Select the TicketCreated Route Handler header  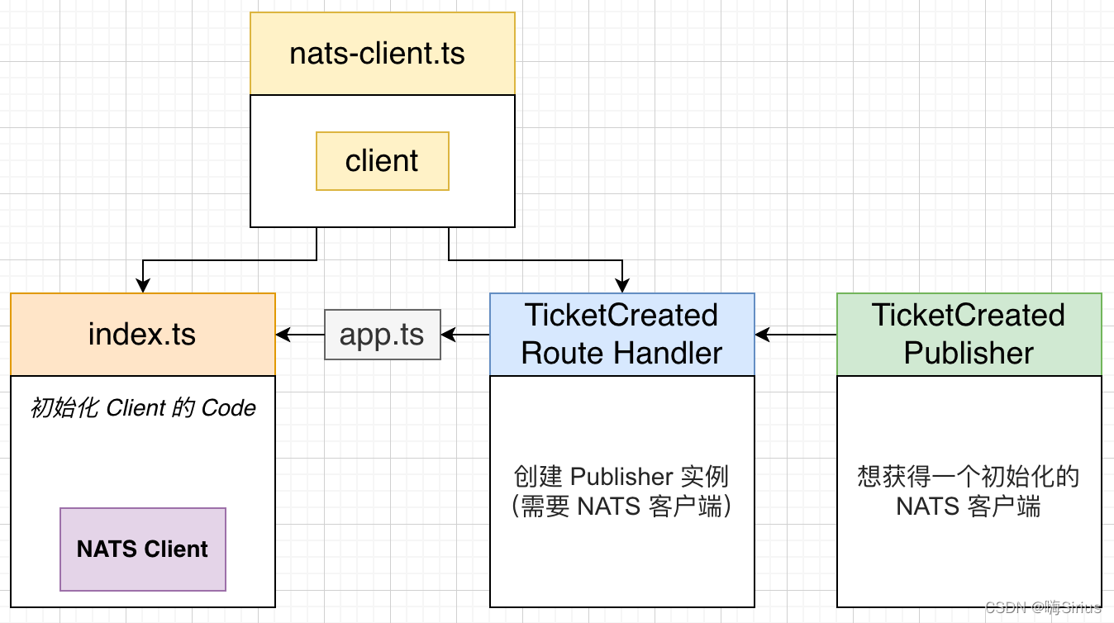click(x=622, y=335)
